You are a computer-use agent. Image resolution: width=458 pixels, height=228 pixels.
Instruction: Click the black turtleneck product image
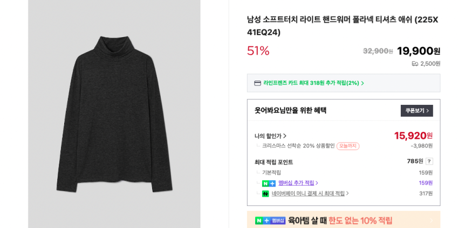(x=114, y=114)
